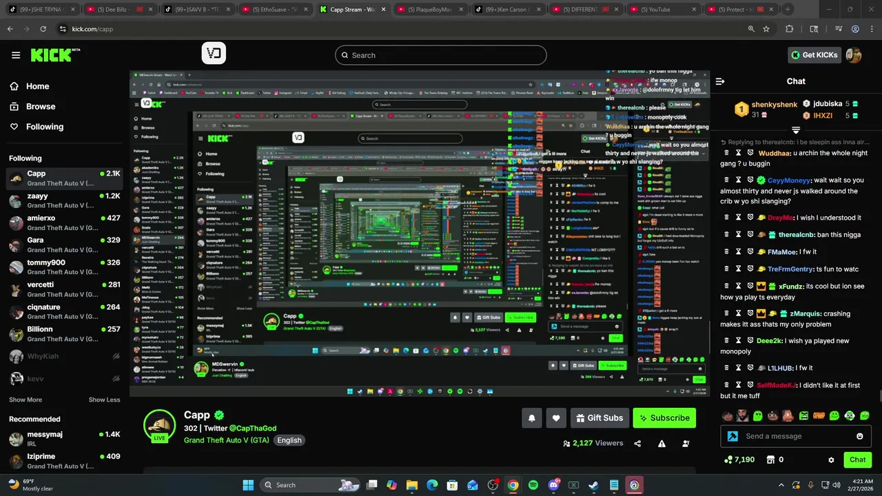Viewport: 882px width, 496px height.
Task: Click the stream video player
Action: click(x=420, y=234)
